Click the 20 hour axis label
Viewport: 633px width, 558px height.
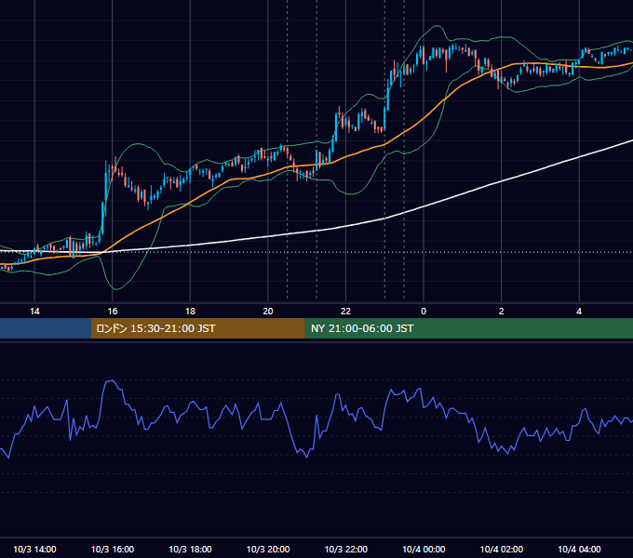(x=268, y=312)
